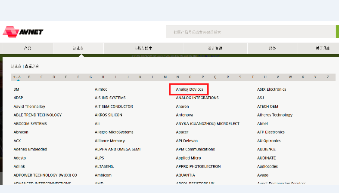This screenshot has height=193, width=339.
Task: Open the AQUANTIA link
Action: [x=186, y=175]
